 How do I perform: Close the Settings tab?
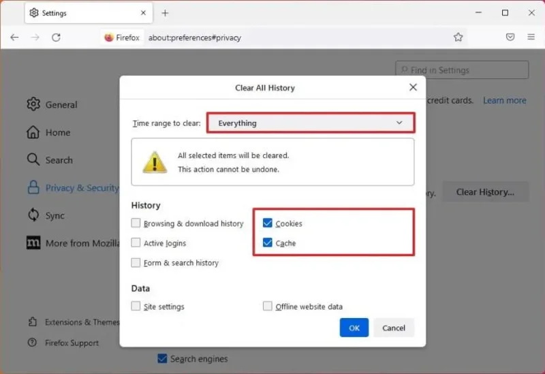click(143, 13)
